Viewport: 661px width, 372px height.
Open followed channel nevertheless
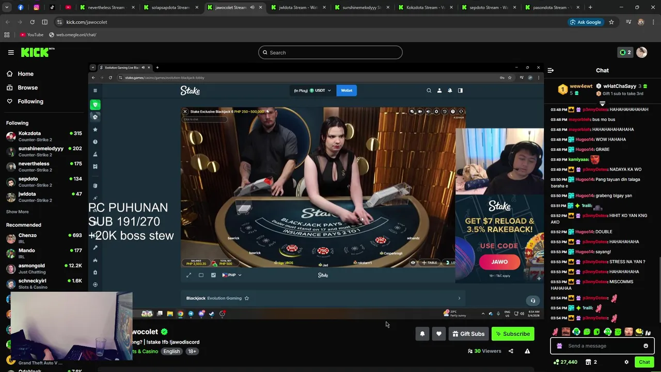tap(44, 166)
